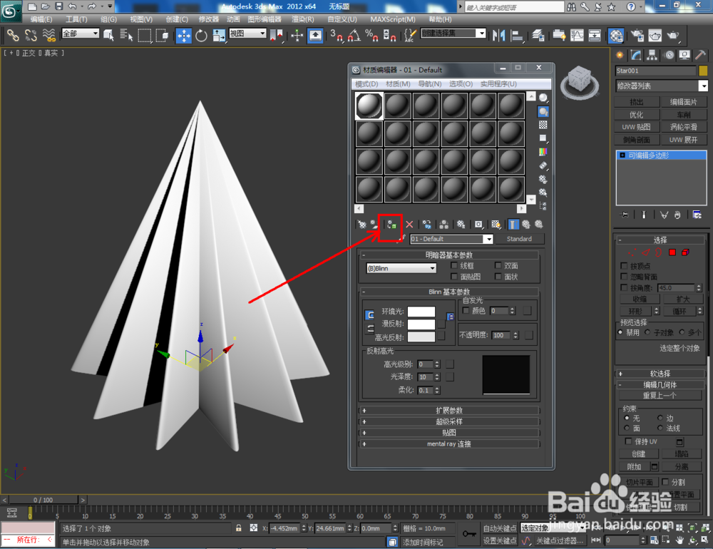
Task: Click the ViewCube in viewport
Action: 579,81
